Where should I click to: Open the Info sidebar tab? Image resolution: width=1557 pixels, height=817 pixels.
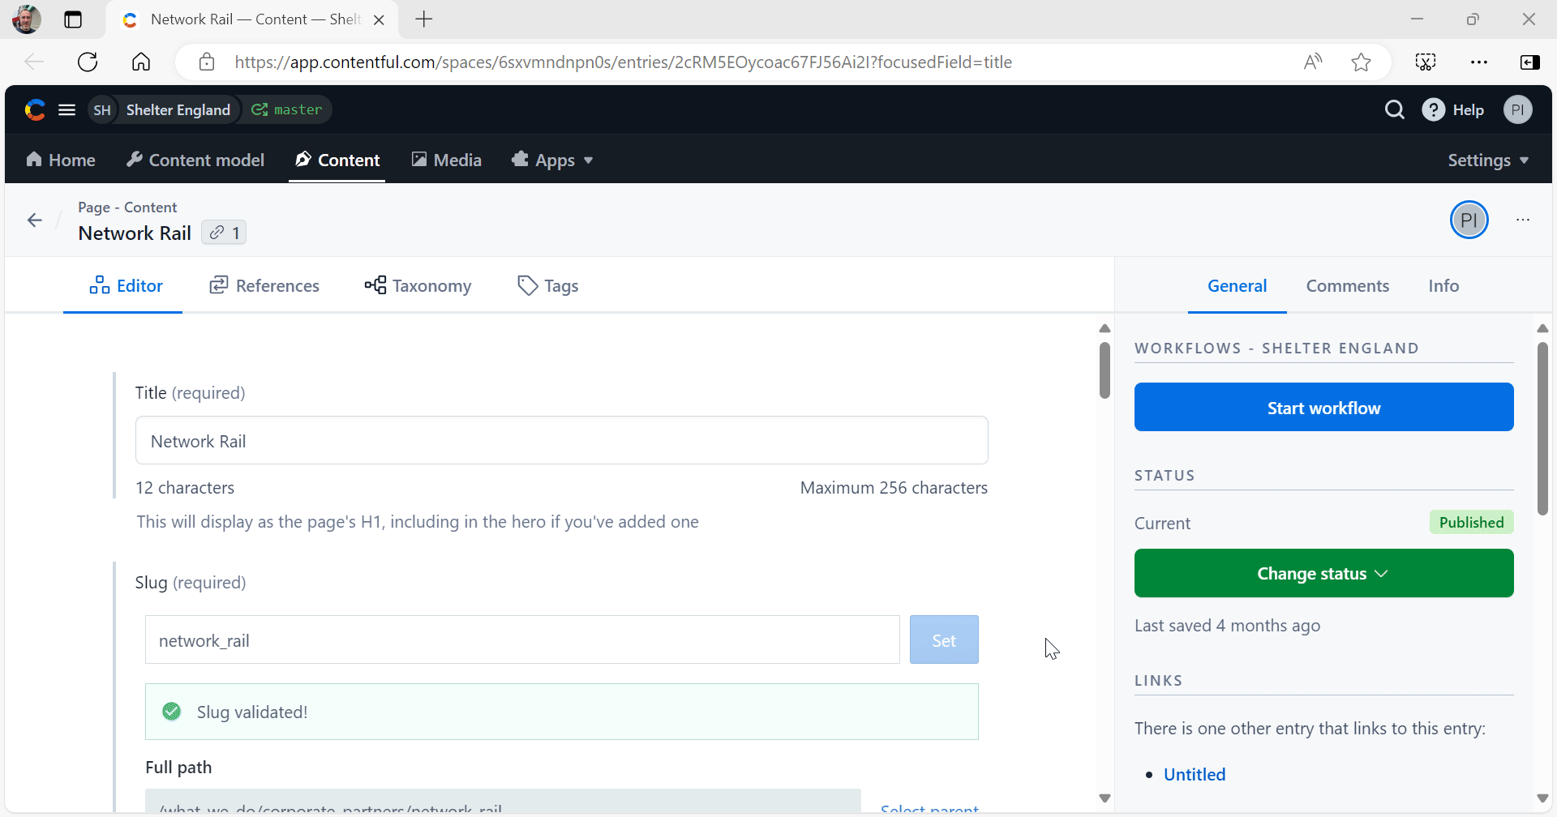click(1443, 285)
